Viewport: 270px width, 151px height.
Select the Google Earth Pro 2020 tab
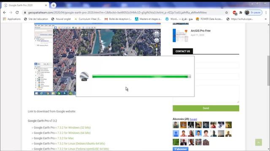click(x=25, y=5)
